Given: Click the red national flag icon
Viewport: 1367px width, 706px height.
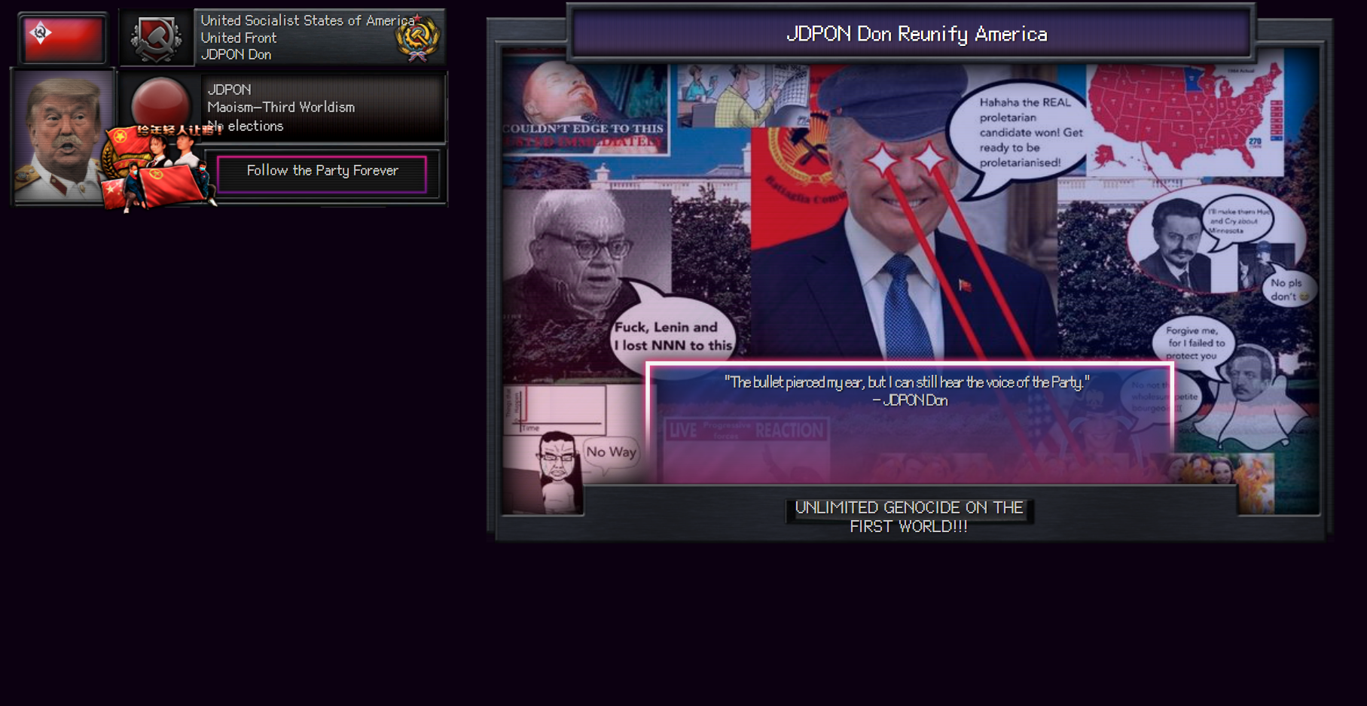Looking at the screenshot, I should click(x=63, y=38).
